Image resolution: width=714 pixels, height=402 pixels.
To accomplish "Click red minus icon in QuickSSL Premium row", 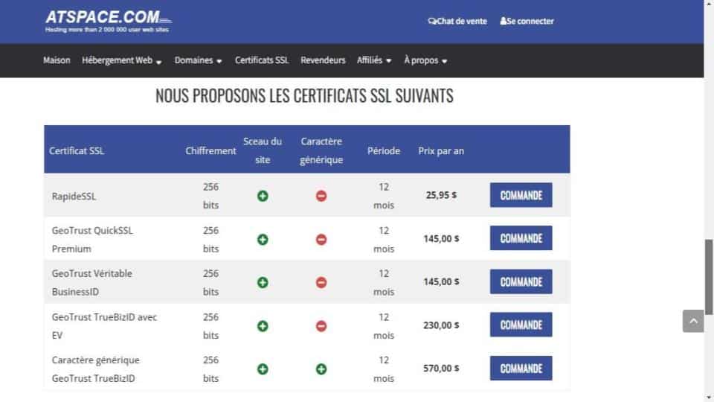I will [x=321, y=239].
